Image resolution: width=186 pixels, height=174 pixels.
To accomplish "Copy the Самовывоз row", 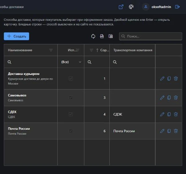I will (x=169, y=98).
